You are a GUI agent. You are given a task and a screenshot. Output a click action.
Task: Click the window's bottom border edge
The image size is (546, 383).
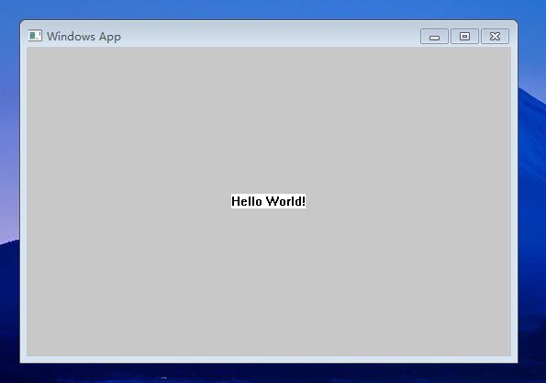(269, 360)
